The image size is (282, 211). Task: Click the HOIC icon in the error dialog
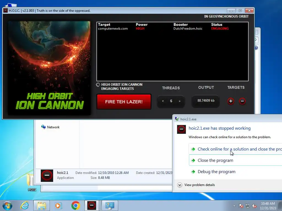181,129
